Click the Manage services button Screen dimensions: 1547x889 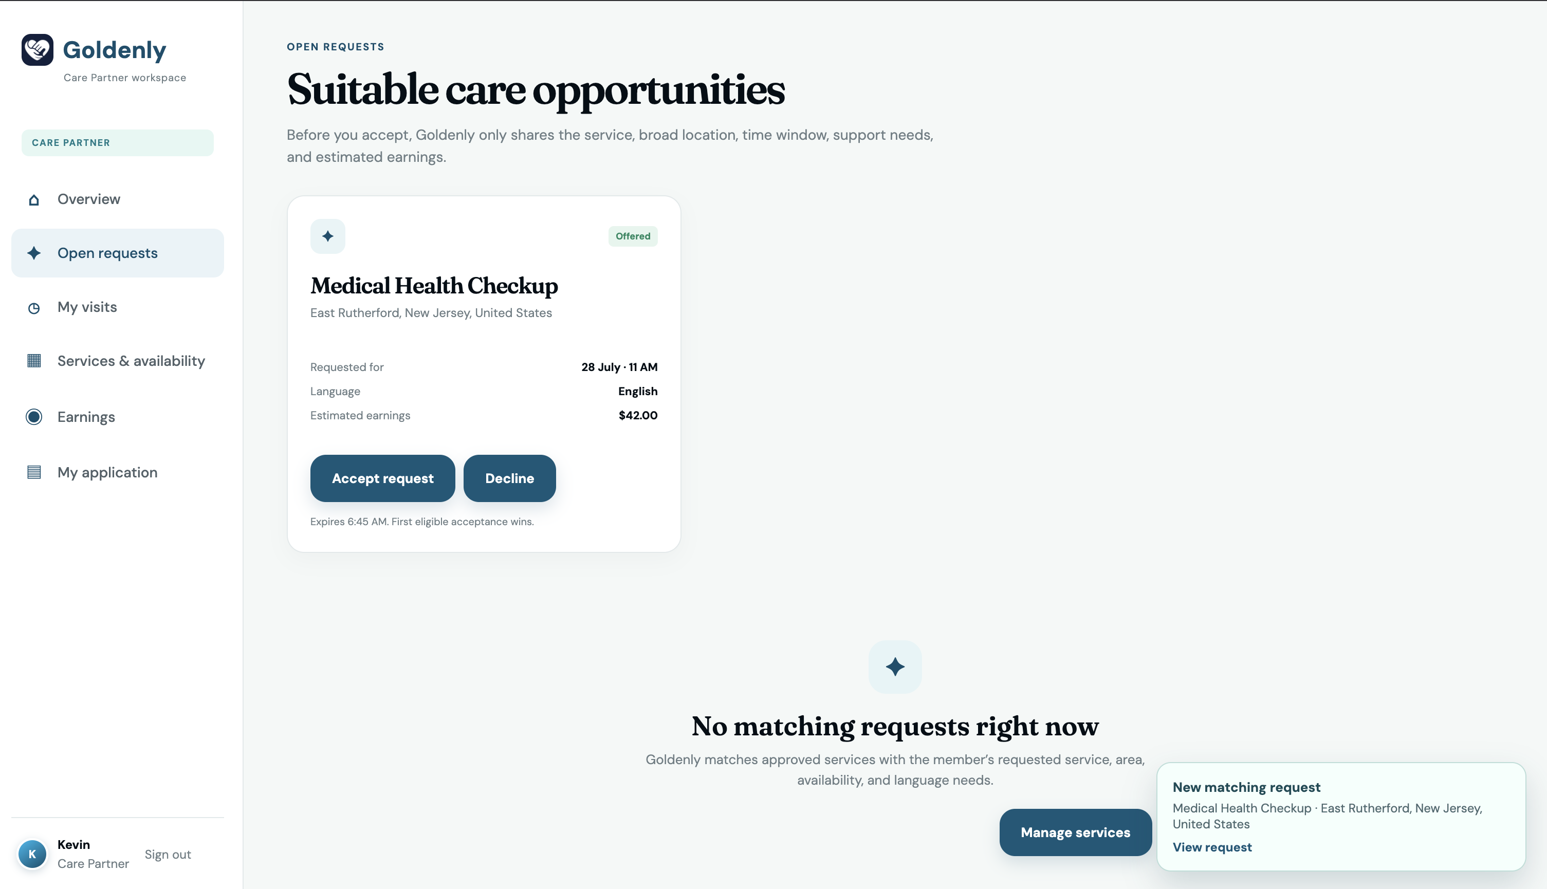(x=1075, y=832)
